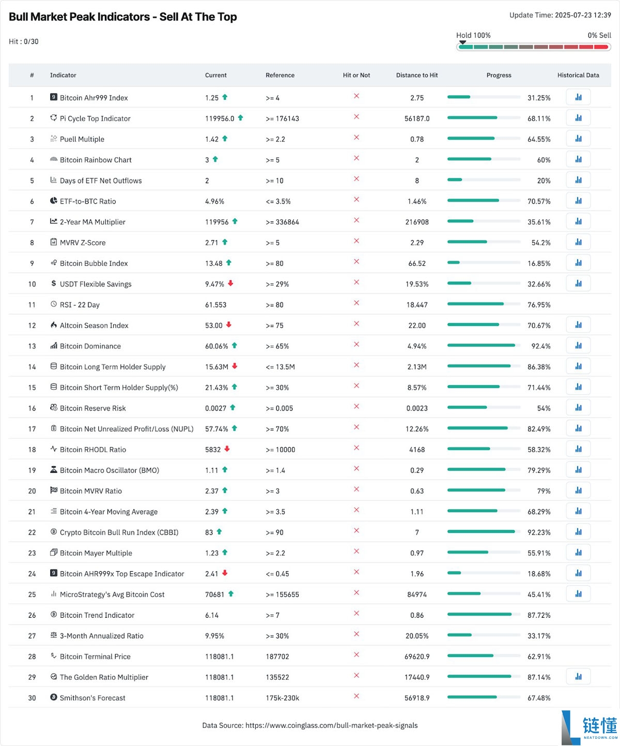Click the ETF-to-BTC Ratio pie icon

point(54,201)
